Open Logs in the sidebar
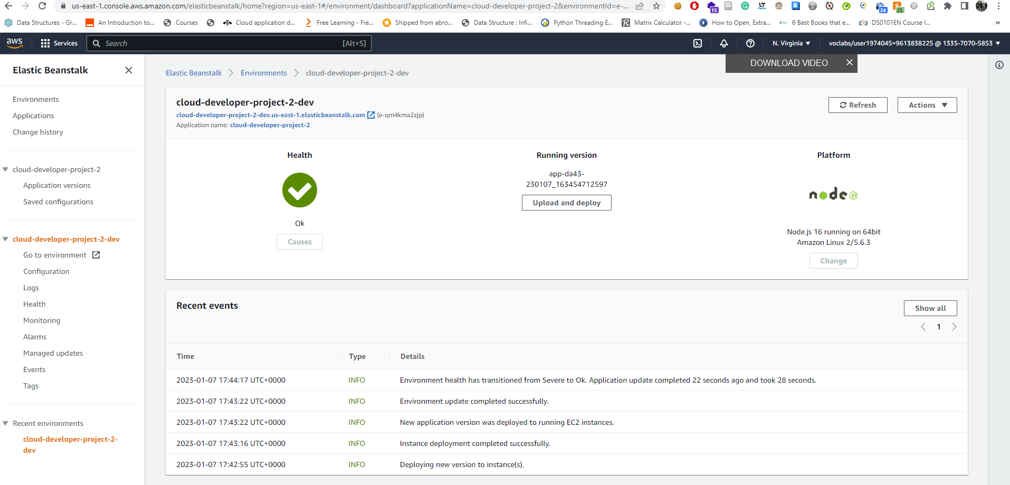This screenshot has width=1010, height=485. (31, 288)
